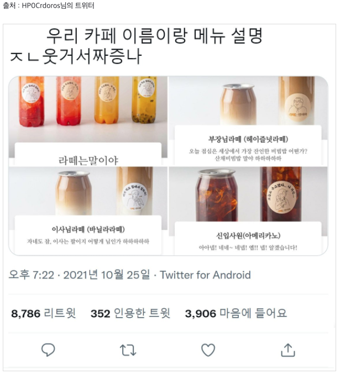Screen dimensions: 340x374
Task: Open the 이사님라떼 vanilla latte image
Action: click(88, 211)
